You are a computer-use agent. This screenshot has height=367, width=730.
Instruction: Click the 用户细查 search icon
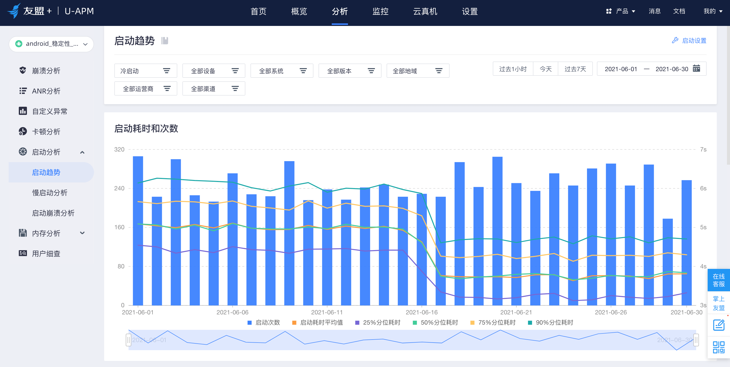tap(23, 253)
